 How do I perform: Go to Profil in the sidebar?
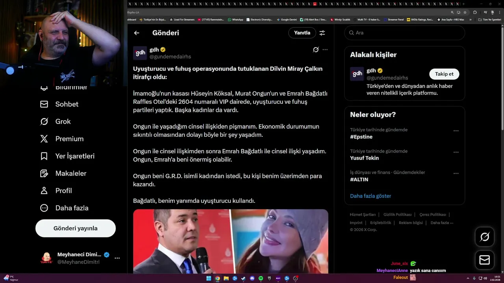pyautogui.click(x=56, y=191)
